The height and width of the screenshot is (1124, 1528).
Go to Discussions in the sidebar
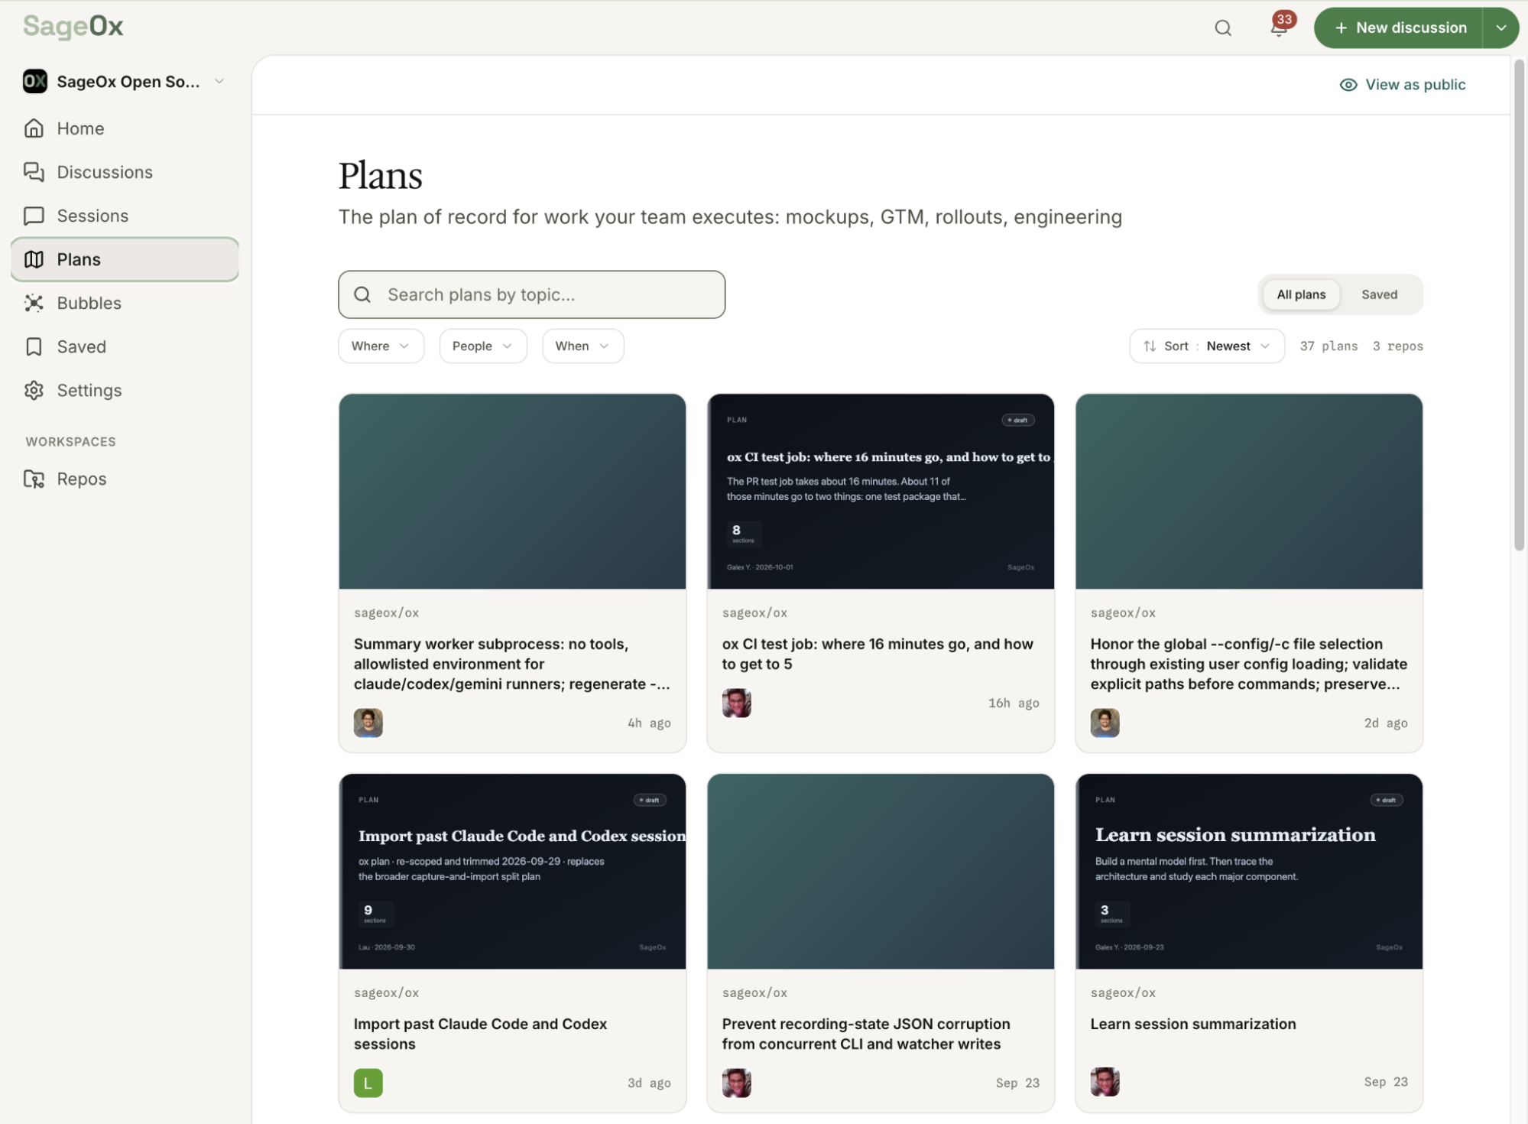click(125, 172)
